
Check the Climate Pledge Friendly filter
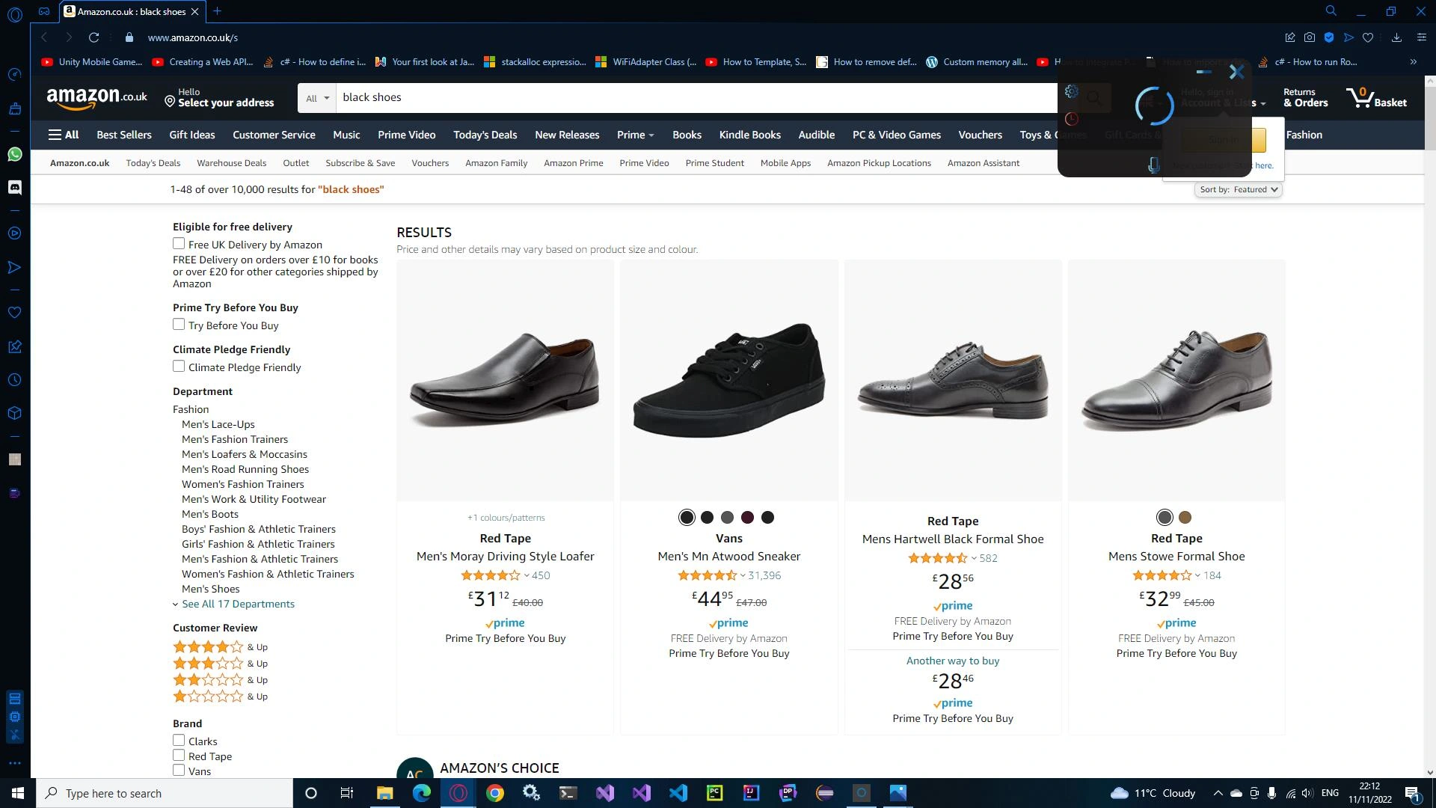pyautogui.click(x=179, y=367)
